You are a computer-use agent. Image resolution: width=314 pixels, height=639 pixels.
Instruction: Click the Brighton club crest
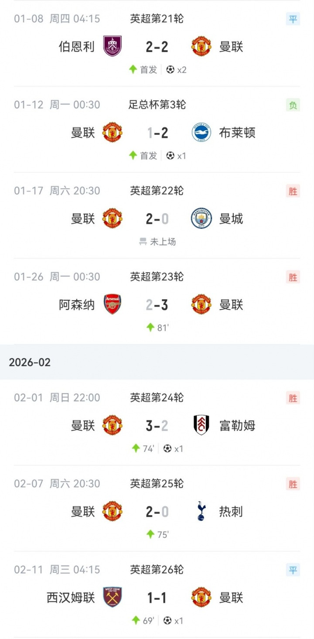[201, 133]
